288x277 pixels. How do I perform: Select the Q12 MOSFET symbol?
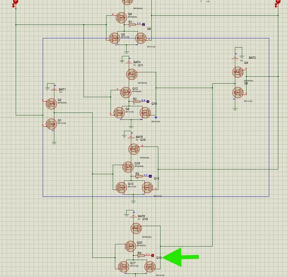[x=126, y=92]
